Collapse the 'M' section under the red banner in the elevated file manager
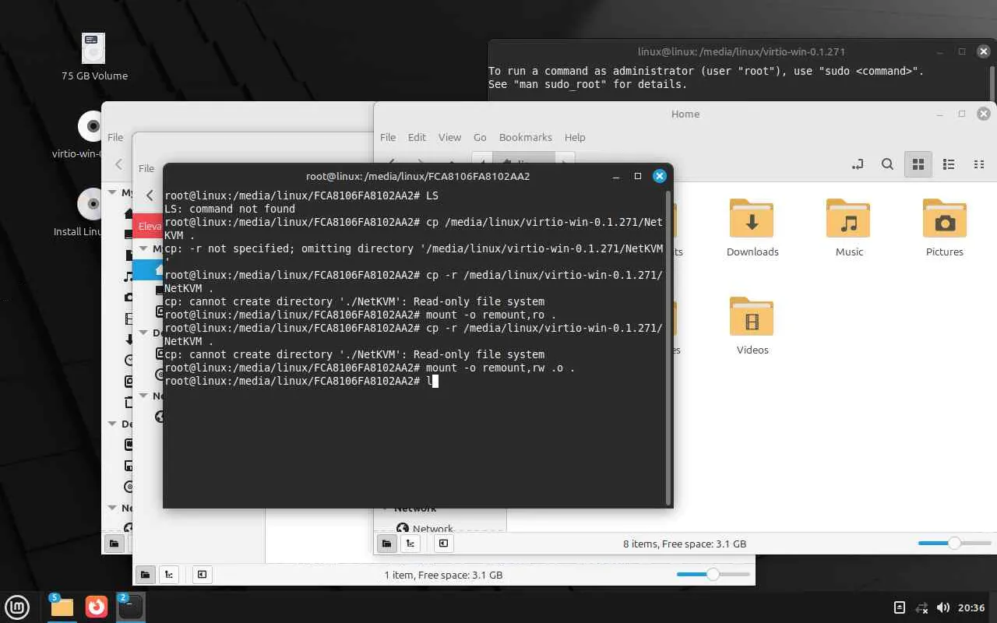Screen dimensions: 997x623 point(143,248)
